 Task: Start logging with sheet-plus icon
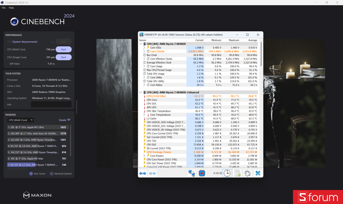[x=238, y=173]
